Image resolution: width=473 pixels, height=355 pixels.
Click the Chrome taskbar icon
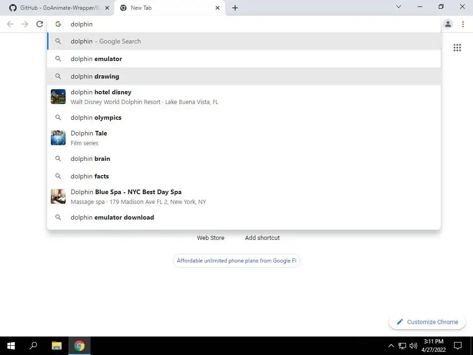click(x=79, y=346)
